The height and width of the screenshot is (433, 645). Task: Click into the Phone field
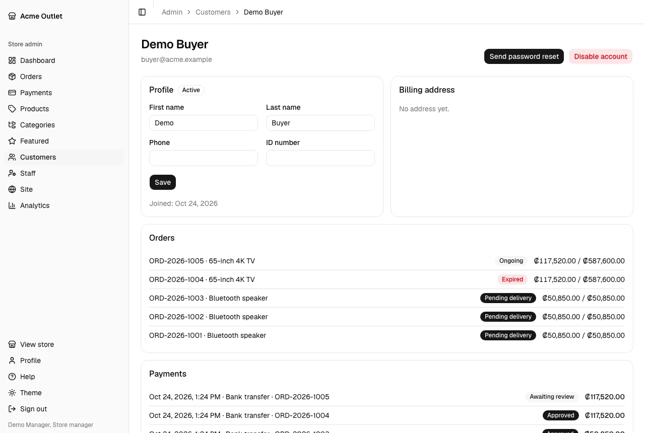pyautogui.click(x=204, y=158)
